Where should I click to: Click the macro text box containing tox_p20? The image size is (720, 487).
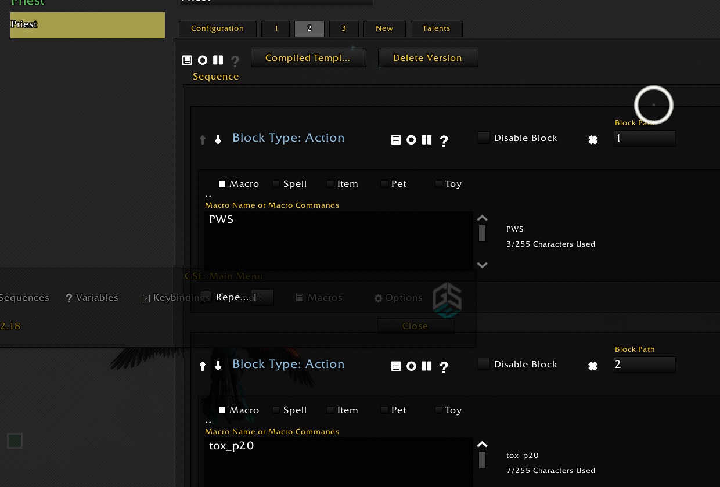pos(339,462)
